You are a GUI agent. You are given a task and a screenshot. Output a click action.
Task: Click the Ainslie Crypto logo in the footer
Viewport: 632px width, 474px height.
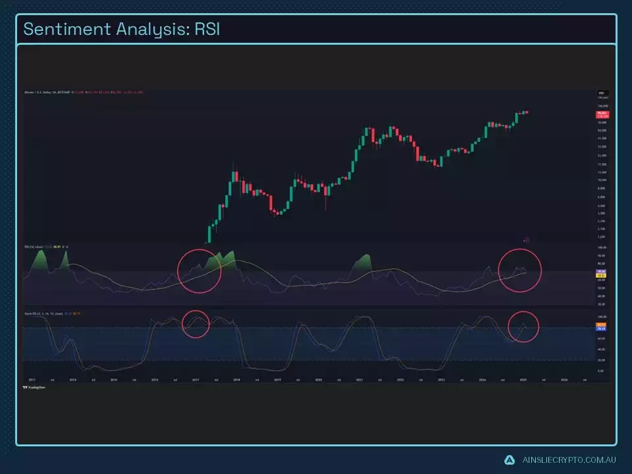[508, 459]
